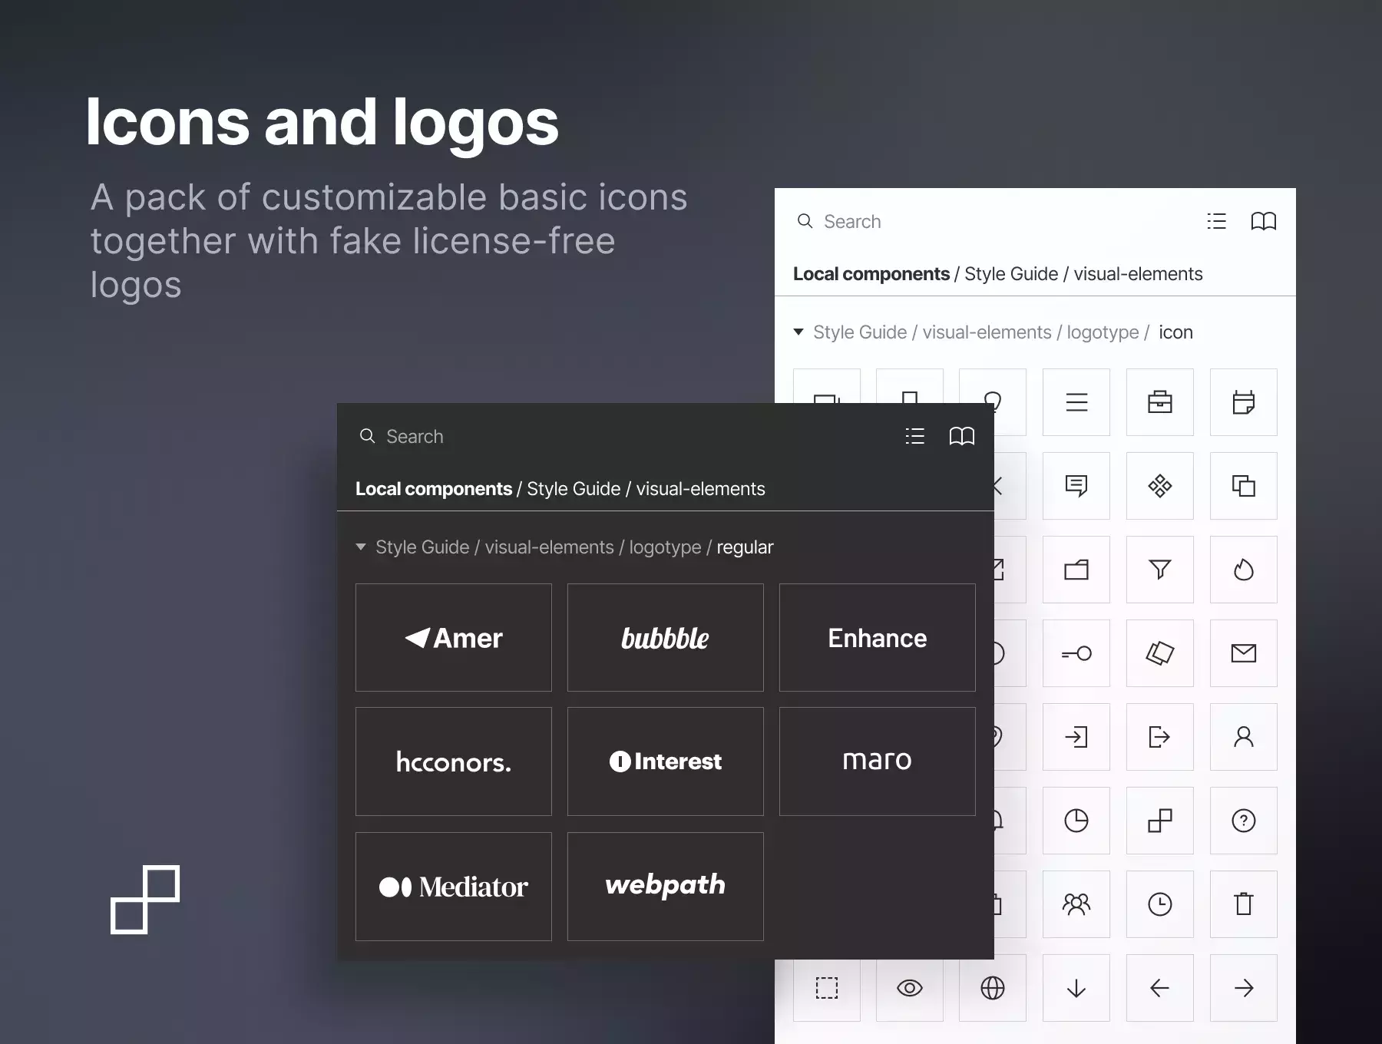Select the logout arrow-out-of-door icon
This screenshot has width=1382, height=1044.
click(x=1160, y=737)
